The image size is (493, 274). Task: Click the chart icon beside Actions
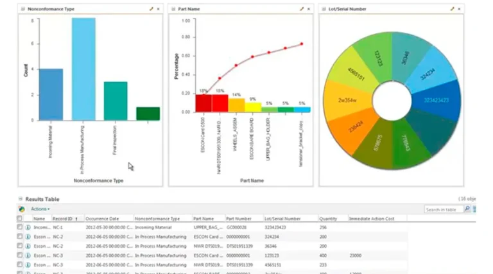pos(22,209)
